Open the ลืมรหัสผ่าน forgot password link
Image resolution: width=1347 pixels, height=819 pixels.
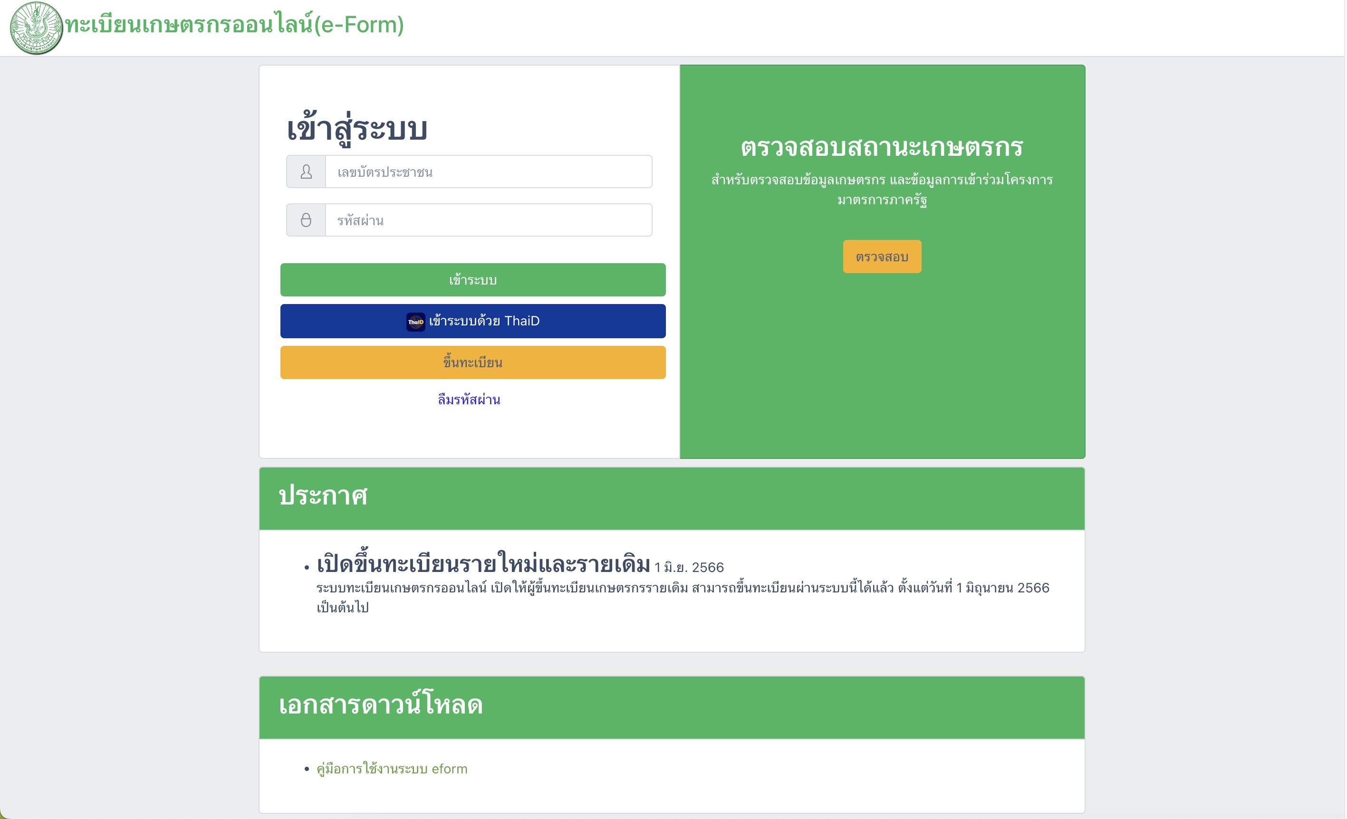coord(469,400)
